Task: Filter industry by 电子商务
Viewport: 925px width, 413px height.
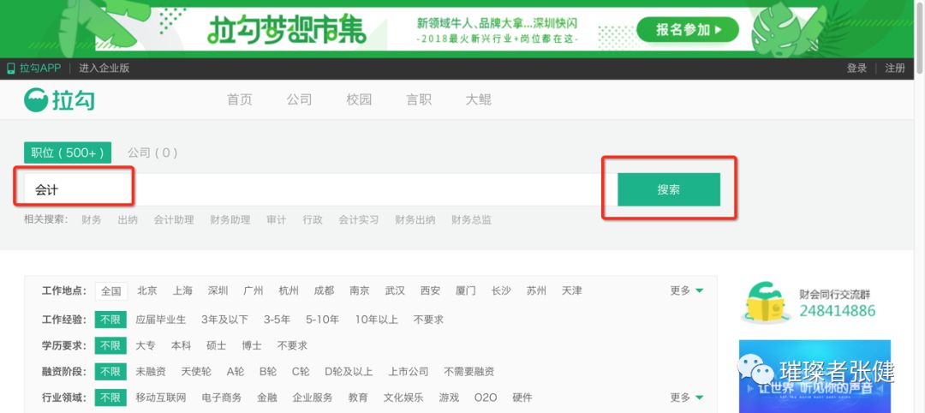Action: (x=221, y=397)
